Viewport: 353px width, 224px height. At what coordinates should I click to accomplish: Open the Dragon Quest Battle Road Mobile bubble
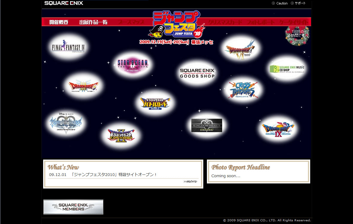155,103
